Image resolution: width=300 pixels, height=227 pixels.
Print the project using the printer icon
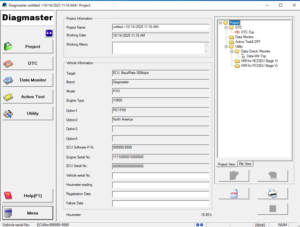[273, 193]
